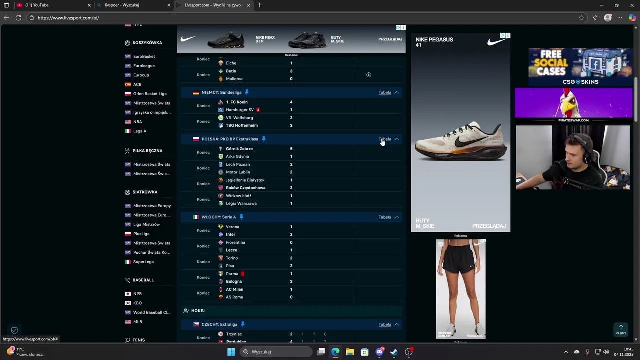The width and height of the screenshot is (640, 360).
Task: Open Microsoft Store from the taskbar
Action: pos(365,352)
